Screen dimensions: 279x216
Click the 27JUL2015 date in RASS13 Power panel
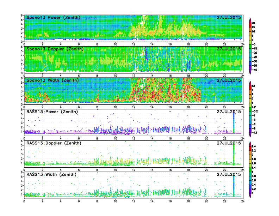pyautogui.click(x=229, y=112)
